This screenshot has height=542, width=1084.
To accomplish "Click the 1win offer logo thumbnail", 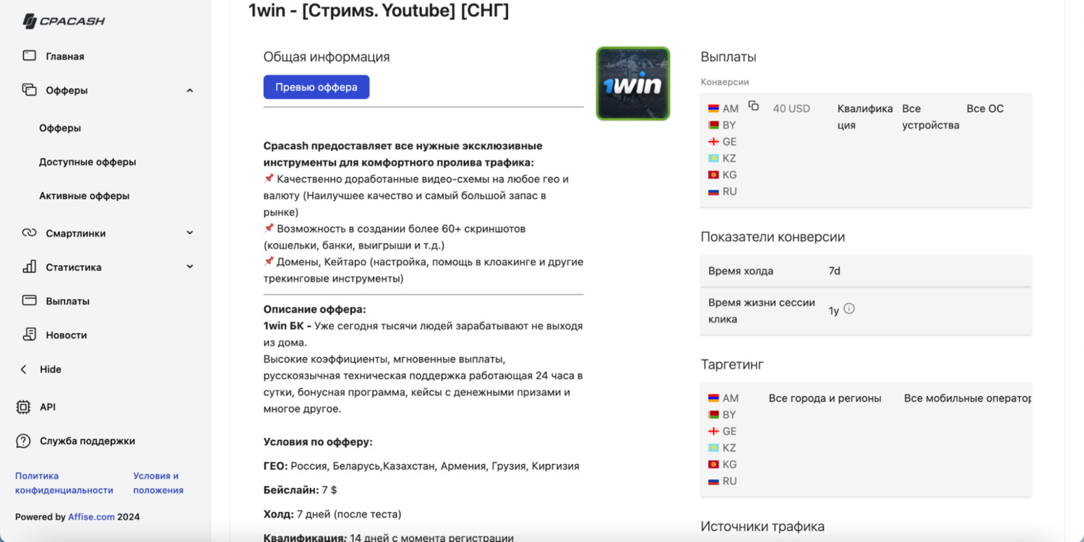I will pyautogui.click(x=633, y=84).
